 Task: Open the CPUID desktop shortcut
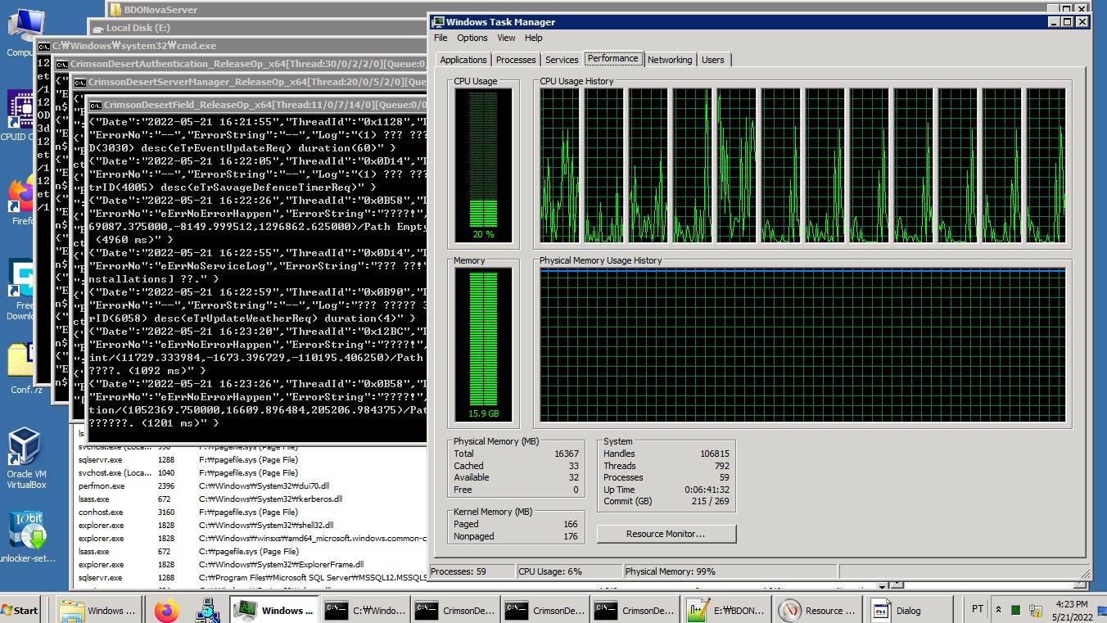click(18, 116)
